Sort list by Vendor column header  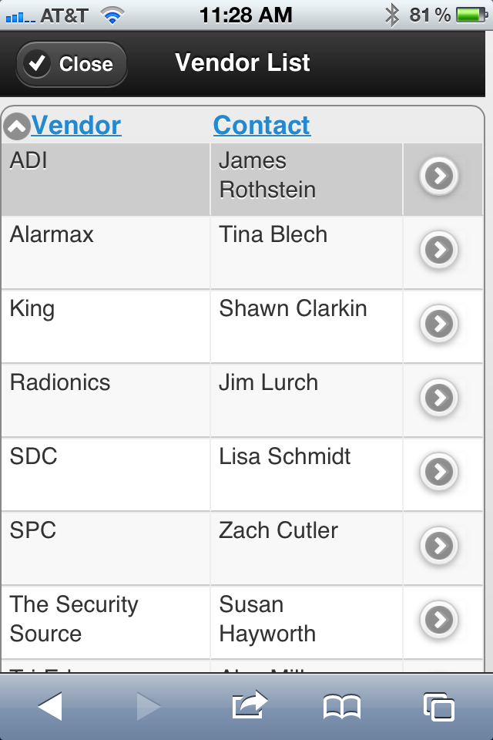coord(76,126)
